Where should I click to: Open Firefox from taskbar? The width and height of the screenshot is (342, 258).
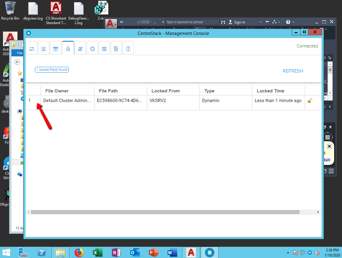[79, 253]
